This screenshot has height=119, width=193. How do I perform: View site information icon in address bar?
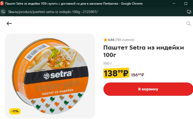(3, 12)
